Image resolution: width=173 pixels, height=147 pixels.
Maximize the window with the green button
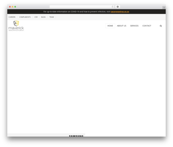15,7
